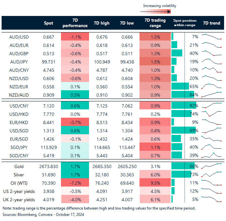The image size is (226, 221).
Task: Click the 7D trading range column header
Action: [155, 23]
